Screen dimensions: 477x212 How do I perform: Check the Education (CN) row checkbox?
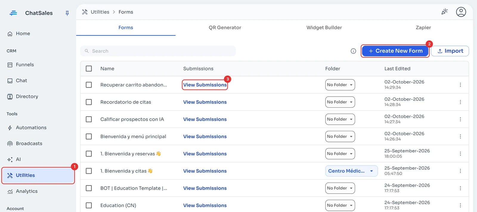click(89, 205)
